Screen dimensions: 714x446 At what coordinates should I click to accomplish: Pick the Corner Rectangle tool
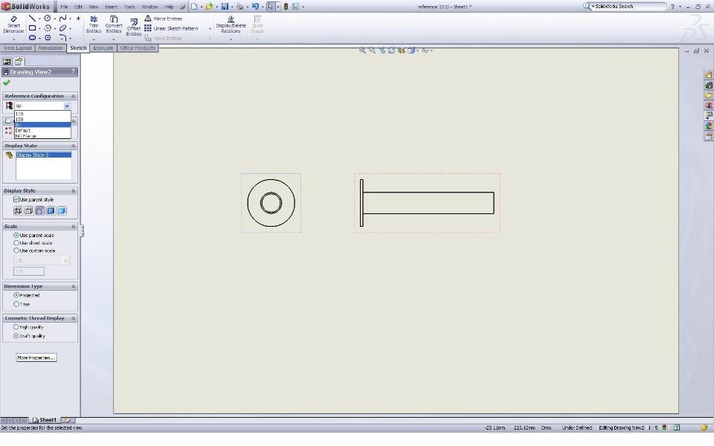[32, 28]
